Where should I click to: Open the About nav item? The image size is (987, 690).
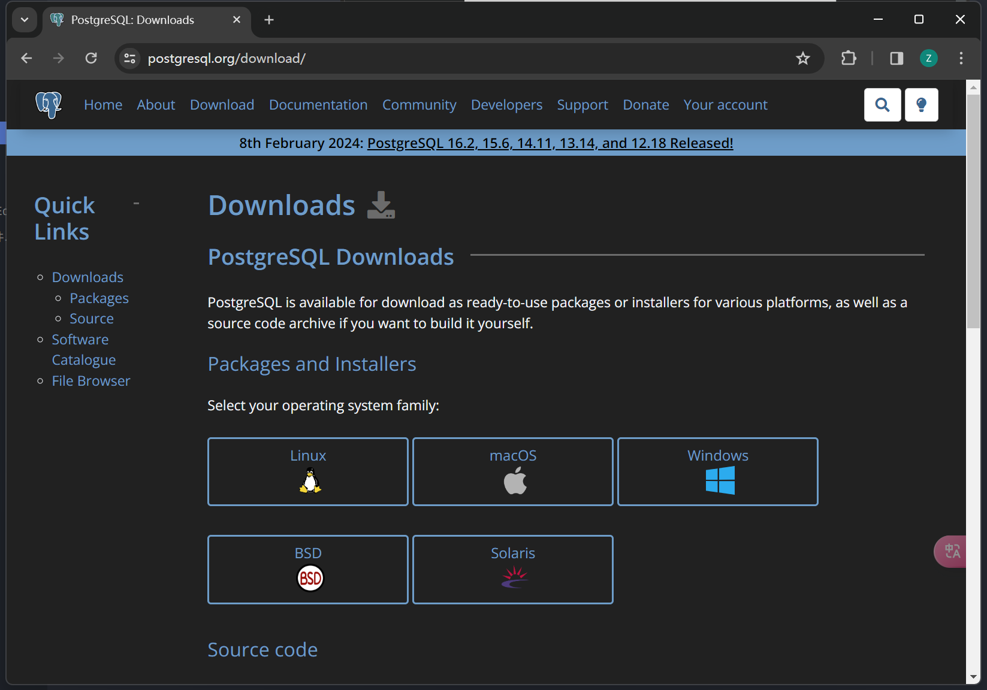coord(156,105)
